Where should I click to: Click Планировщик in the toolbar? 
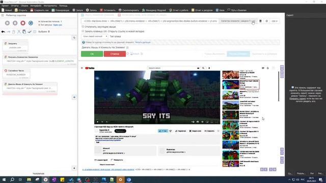click(61, 10)
